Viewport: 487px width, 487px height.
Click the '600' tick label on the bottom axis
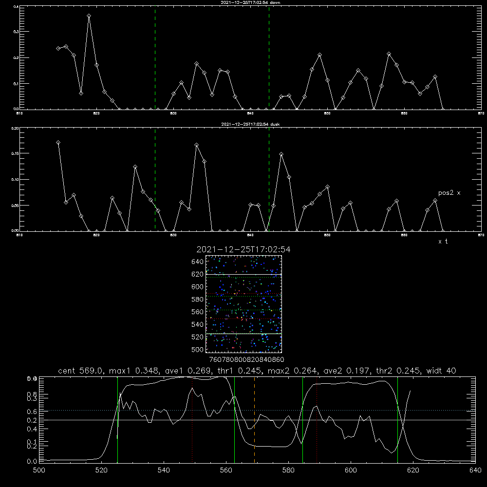[351, 470]
